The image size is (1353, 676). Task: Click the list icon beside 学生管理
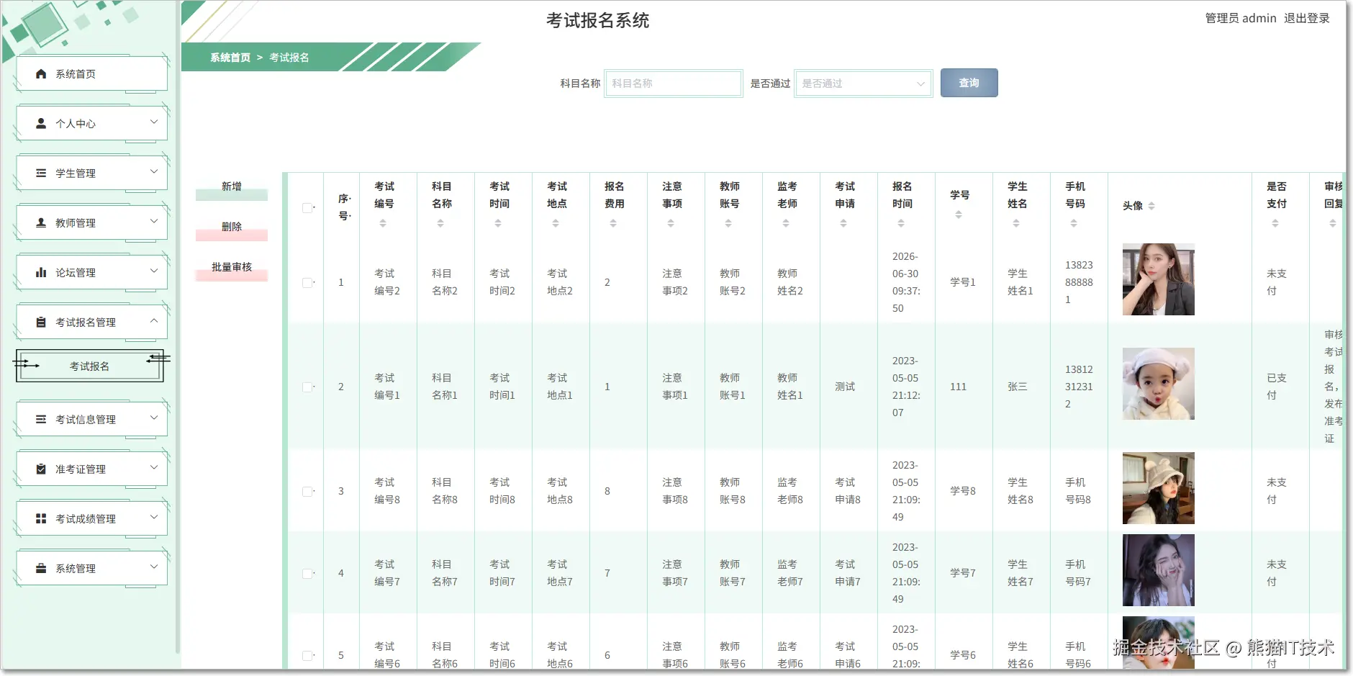(41, 173)
